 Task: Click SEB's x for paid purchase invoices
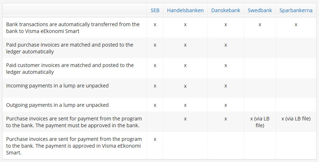[155, 45]
